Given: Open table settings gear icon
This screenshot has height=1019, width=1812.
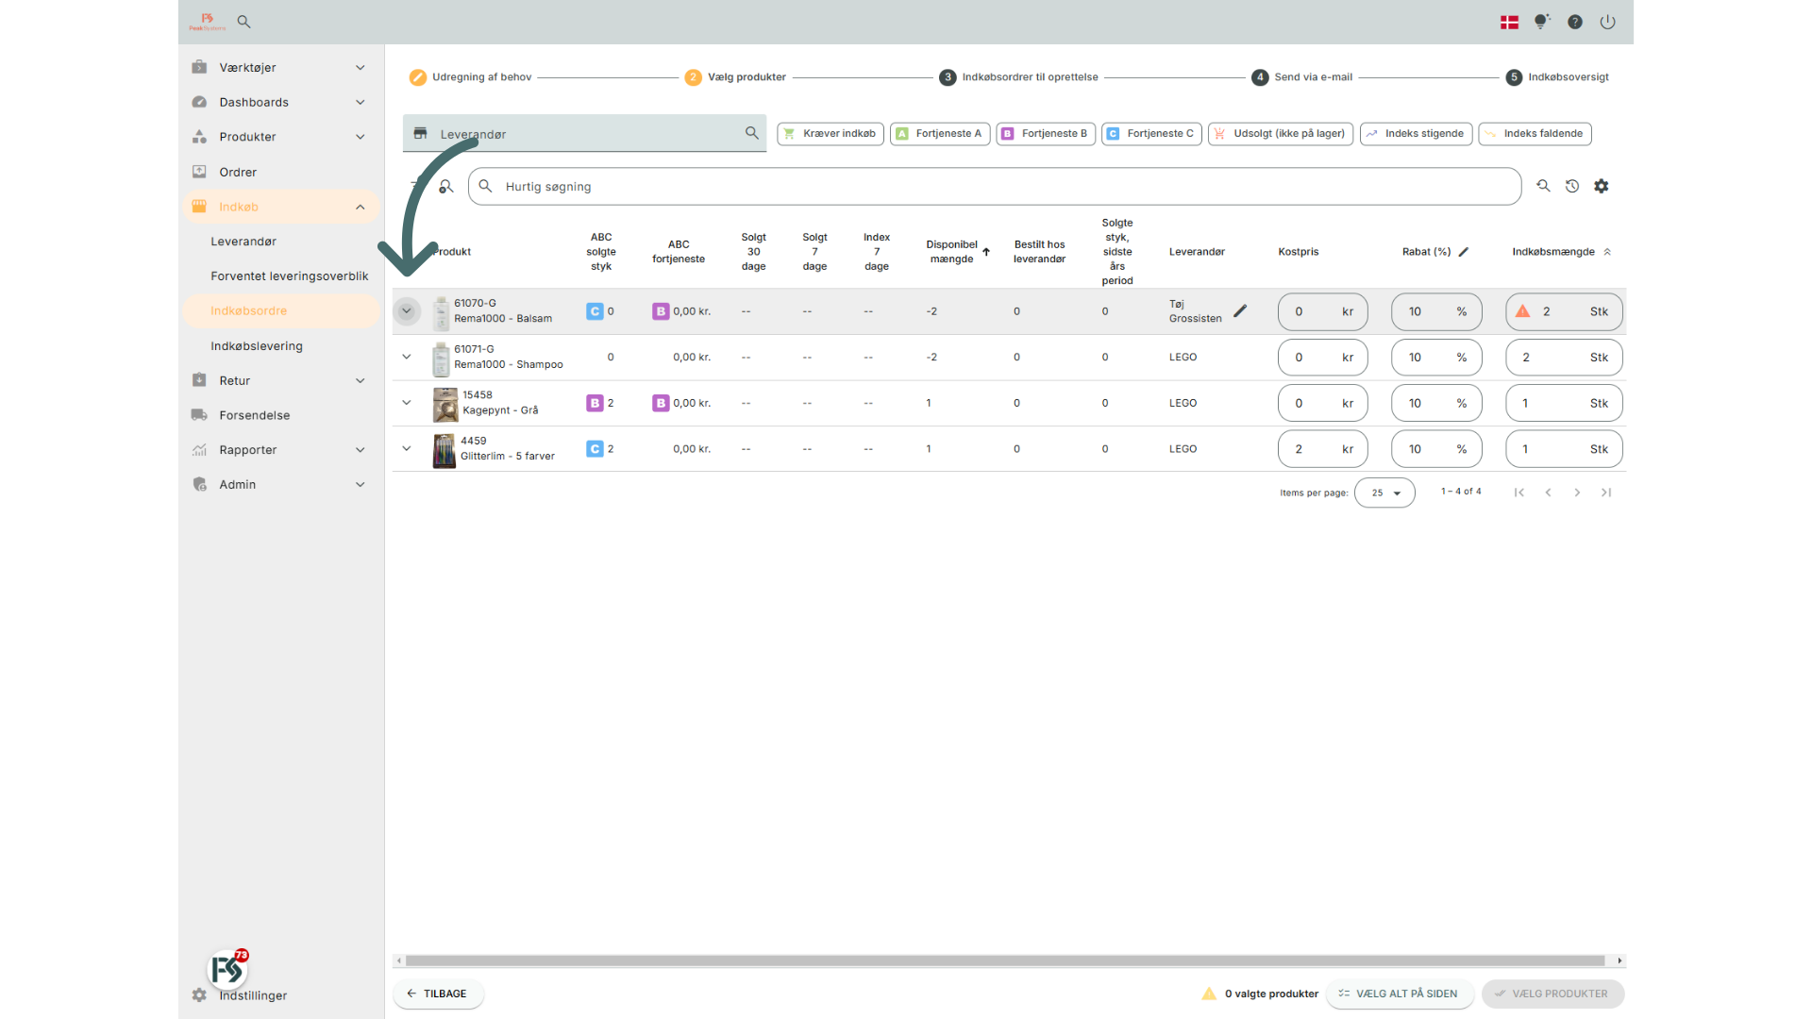Looking at the screenshot, I should (x=1602, y=186).
